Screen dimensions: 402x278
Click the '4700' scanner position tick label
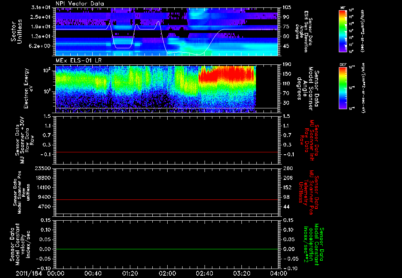pos(44,207)
